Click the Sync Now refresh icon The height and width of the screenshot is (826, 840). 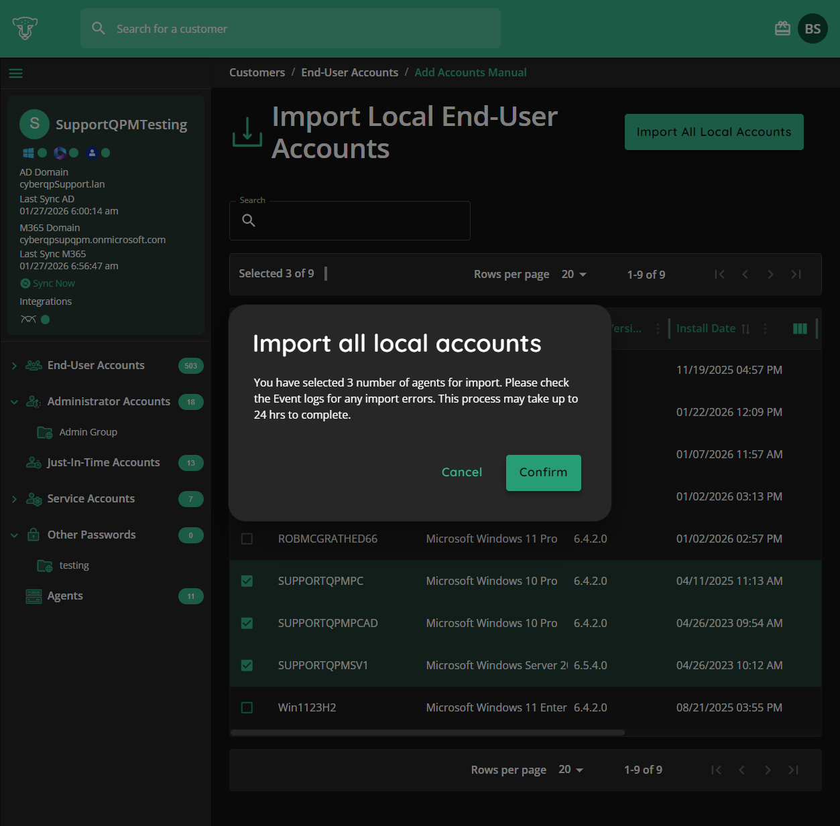click(25, 283)
